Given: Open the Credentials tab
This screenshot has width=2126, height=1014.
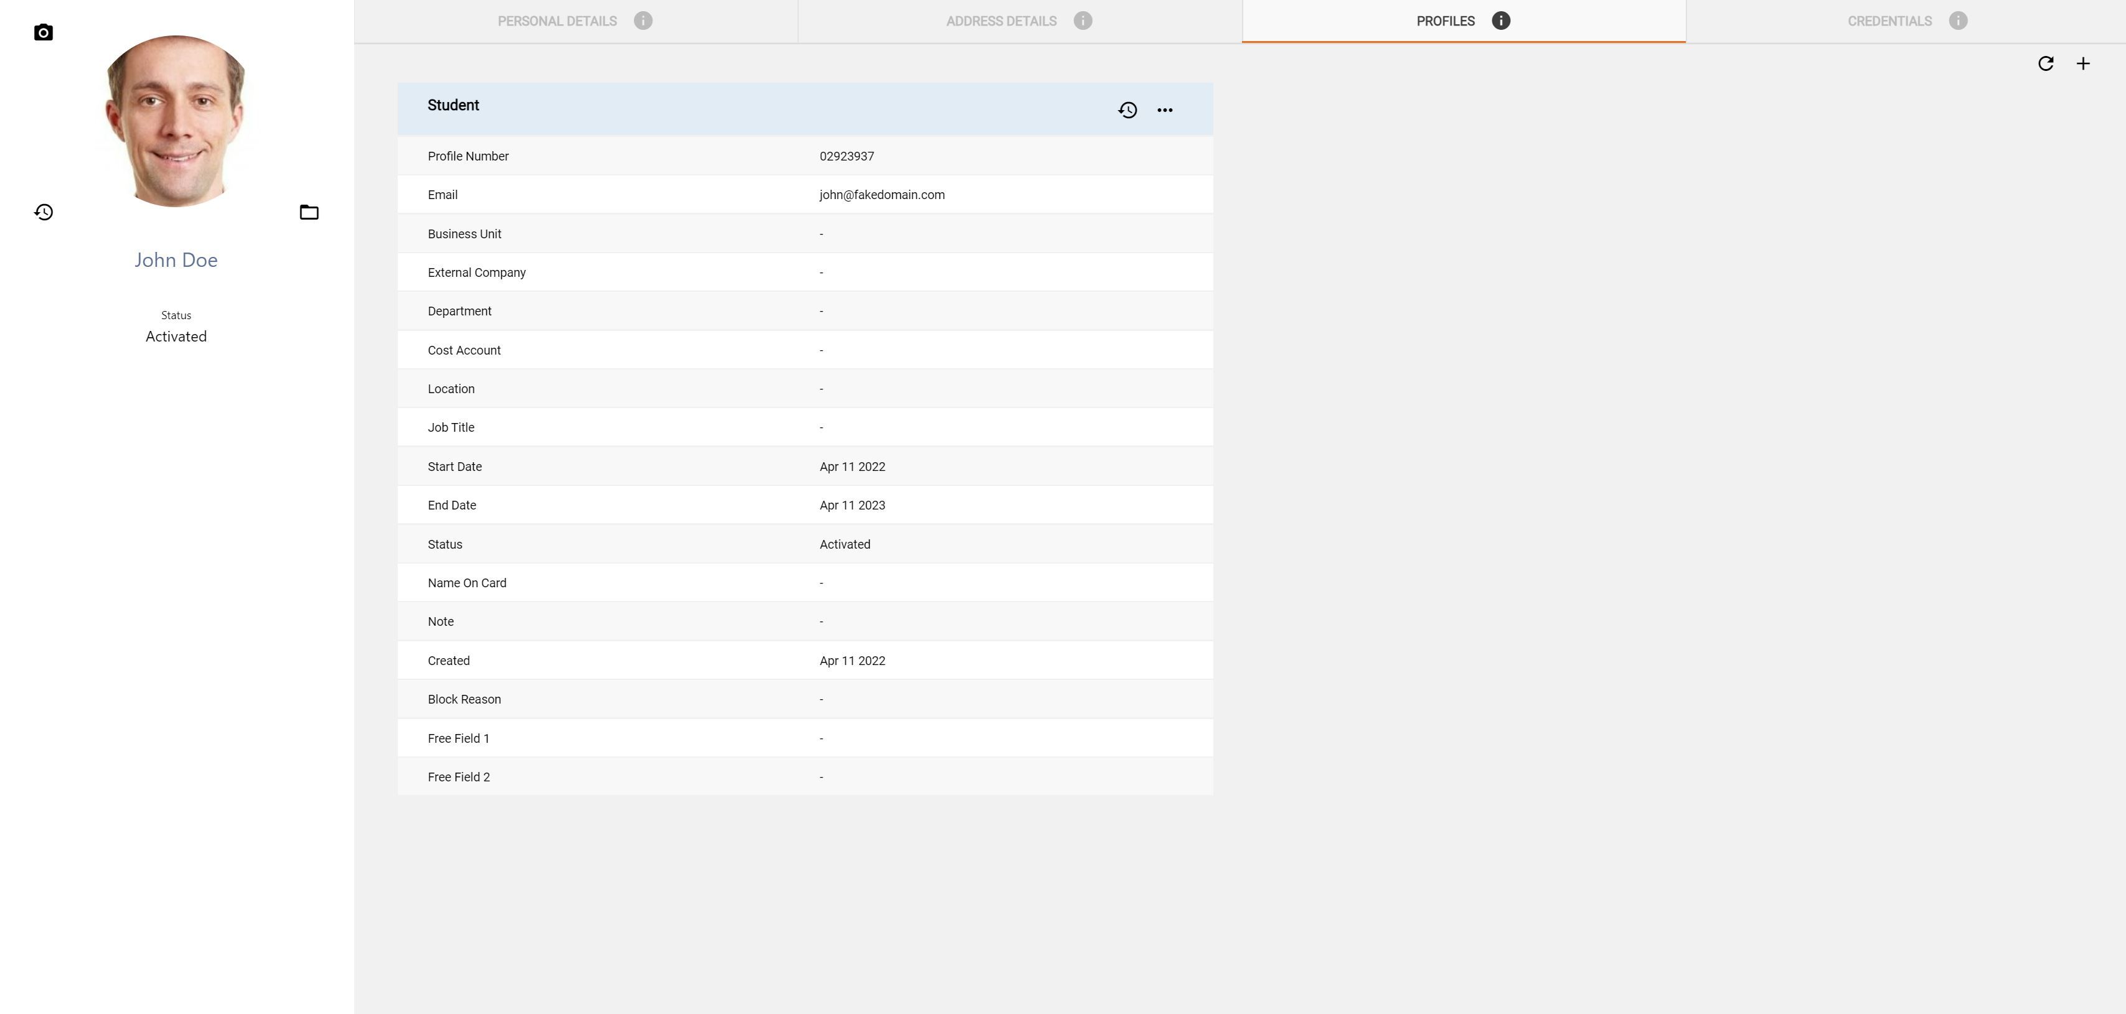Looking at the screenshot, I should point(1906,21).
